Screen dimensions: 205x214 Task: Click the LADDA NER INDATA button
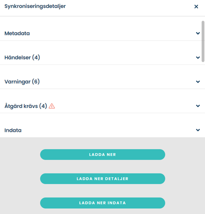(x=103, y=203)
